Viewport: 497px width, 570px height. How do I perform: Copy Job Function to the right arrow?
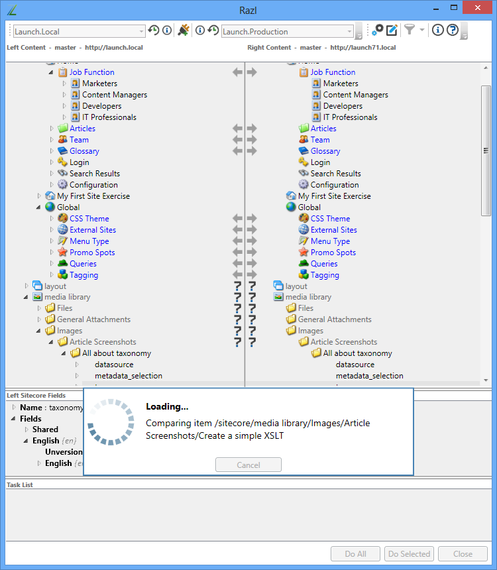pos(252,72)
